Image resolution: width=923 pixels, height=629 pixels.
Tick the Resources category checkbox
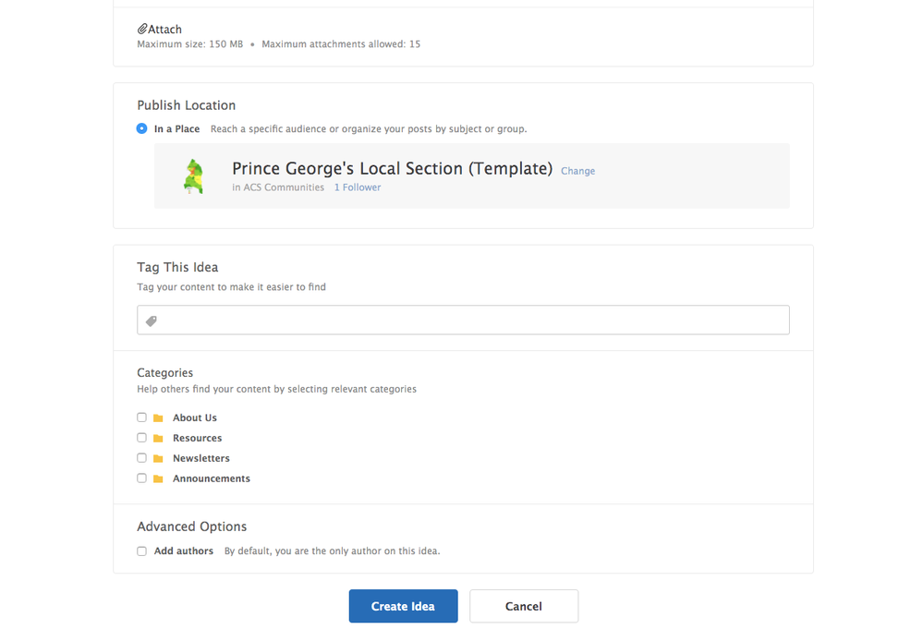tap(141, 438)
